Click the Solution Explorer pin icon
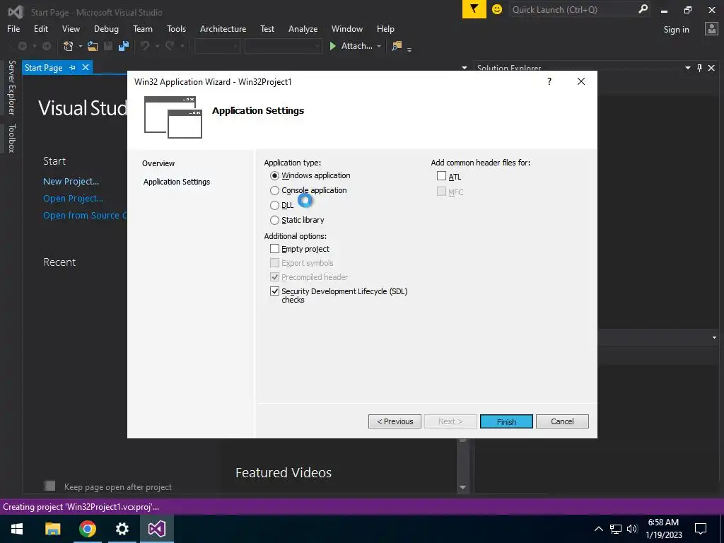724x543 pixels. point(699,68)
